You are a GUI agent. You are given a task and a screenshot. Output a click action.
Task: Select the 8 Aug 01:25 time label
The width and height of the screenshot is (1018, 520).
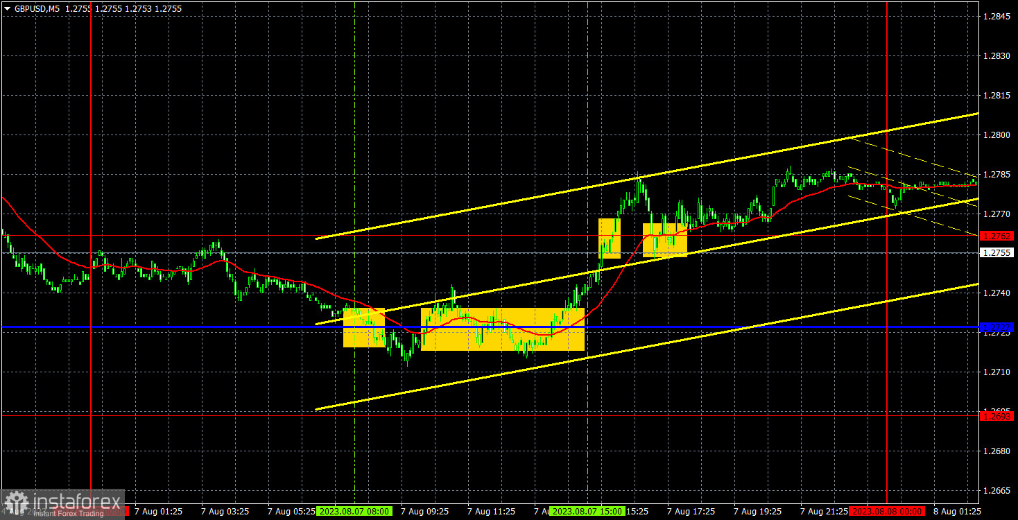(957, 511)
